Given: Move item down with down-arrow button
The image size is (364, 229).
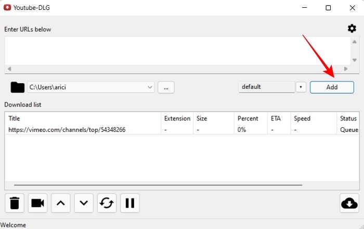Looking at the screenshot, I should 84,203.
